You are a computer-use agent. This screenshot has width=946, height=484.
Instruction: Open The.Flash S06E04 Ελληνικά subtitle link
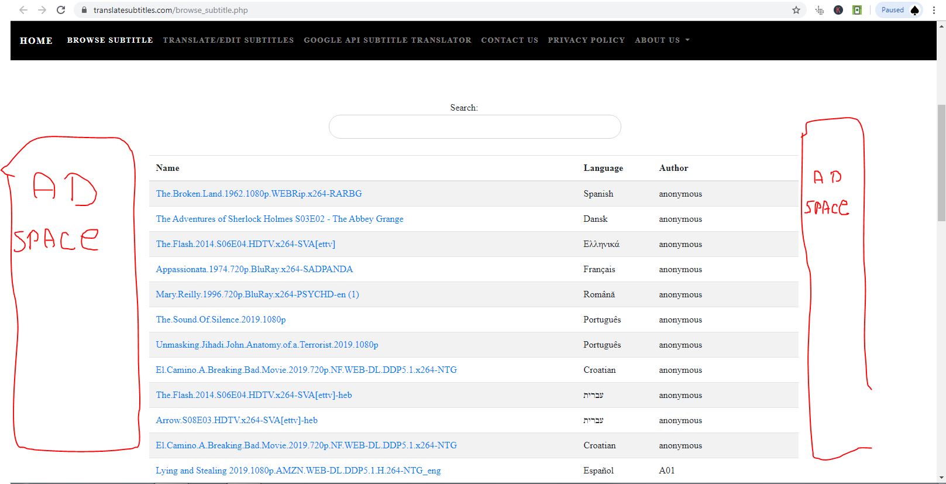point(246,244)
